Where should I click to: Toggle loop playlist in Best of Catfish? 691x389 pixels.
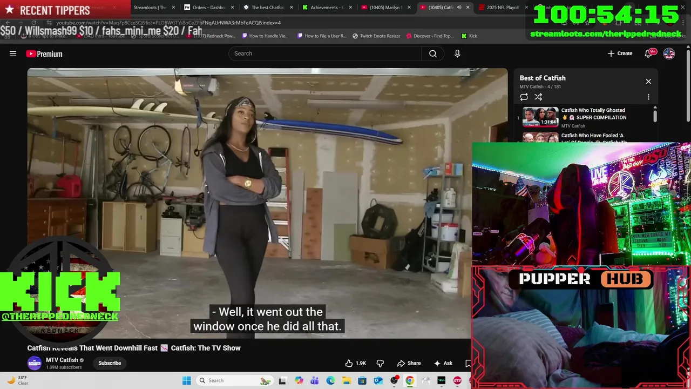[524, 97]
